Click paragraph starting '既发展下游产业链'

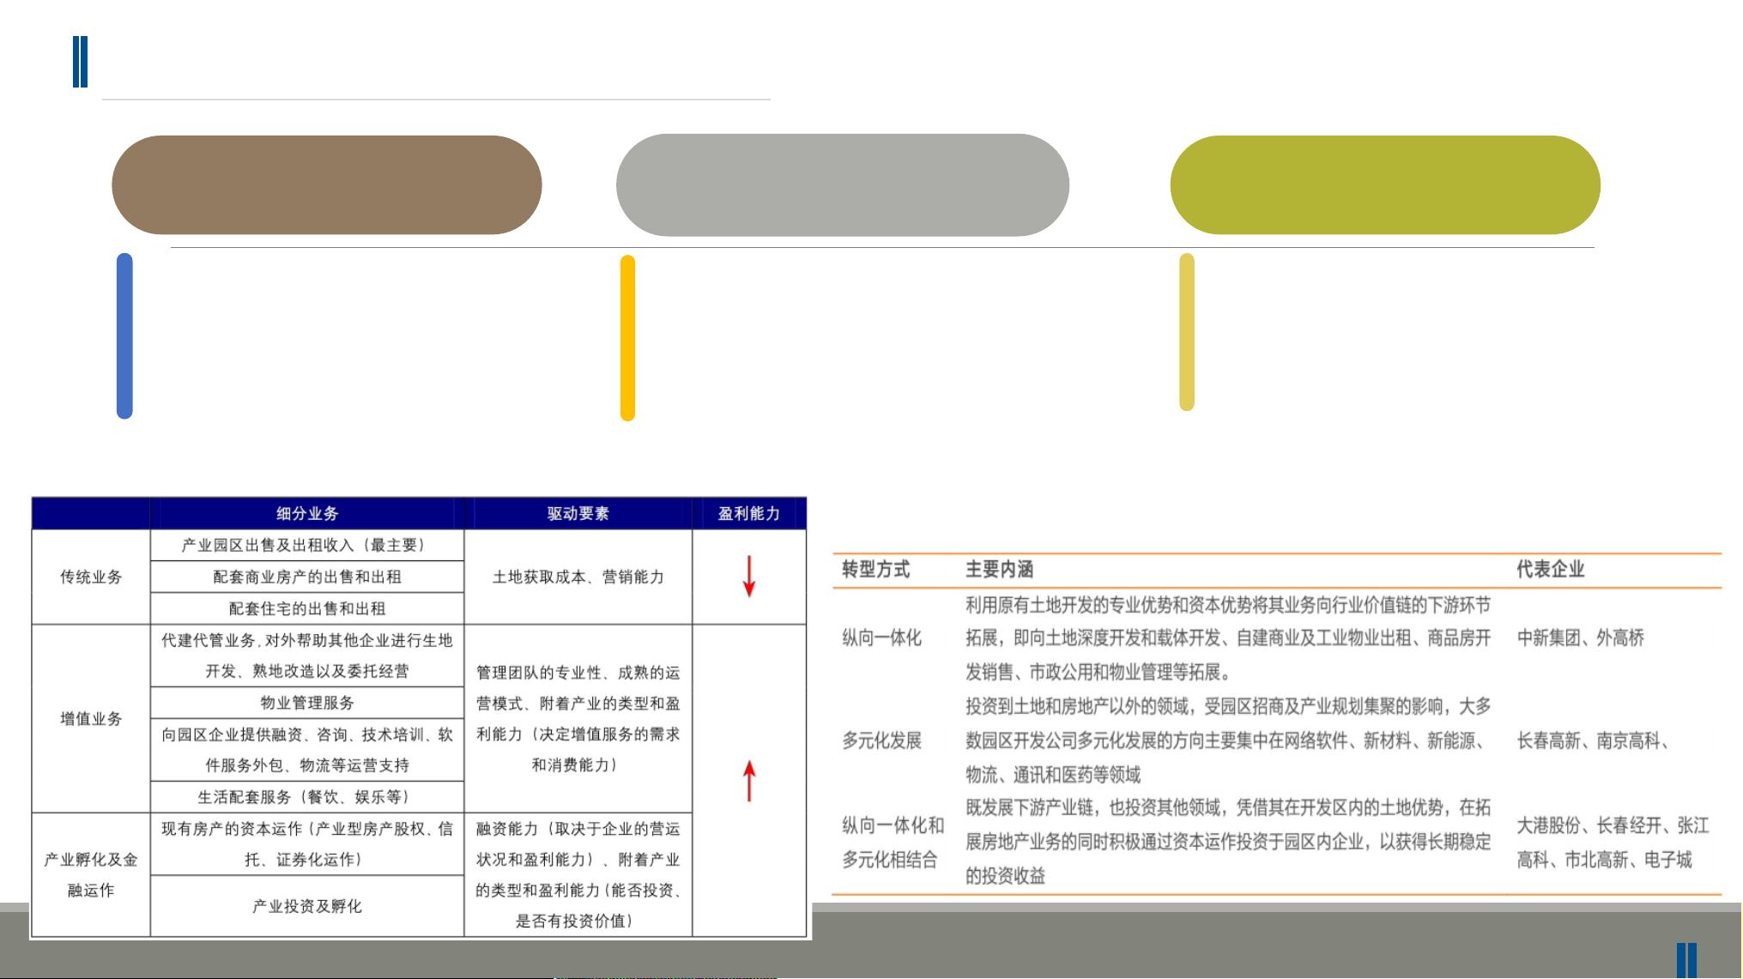click(1228, 842)
